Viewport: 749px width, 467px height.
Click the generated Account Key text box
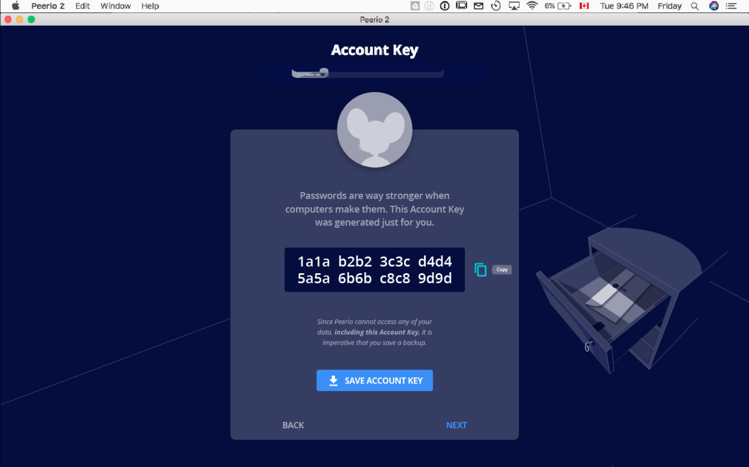(375, 270)
